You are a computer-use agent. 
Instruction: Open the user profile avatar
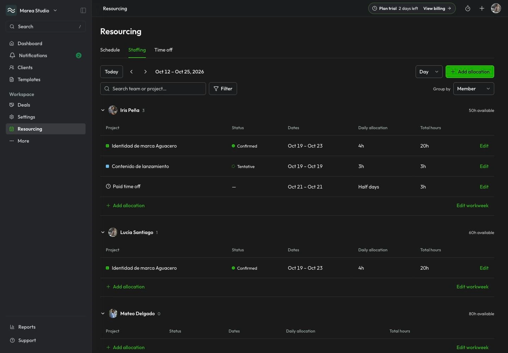click(x=496, y=8)
